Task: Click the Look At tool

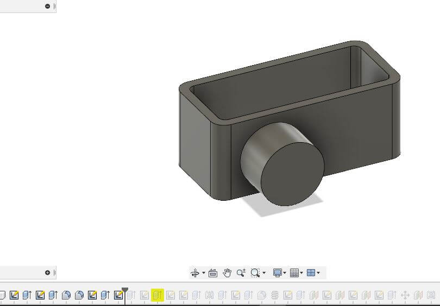Action: (x=213, y=273)
